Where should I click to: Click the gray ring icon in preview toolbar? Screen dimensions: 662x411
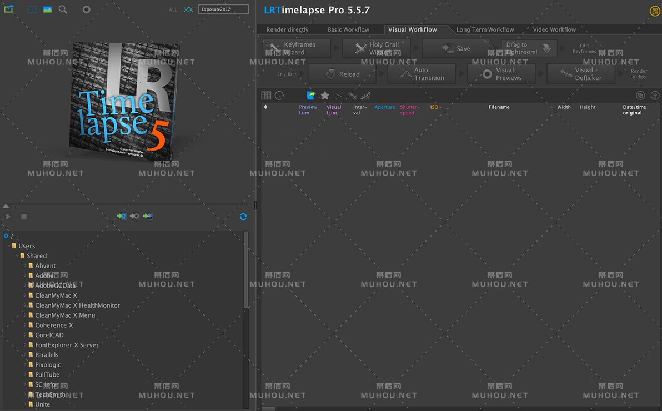point(86,9)
